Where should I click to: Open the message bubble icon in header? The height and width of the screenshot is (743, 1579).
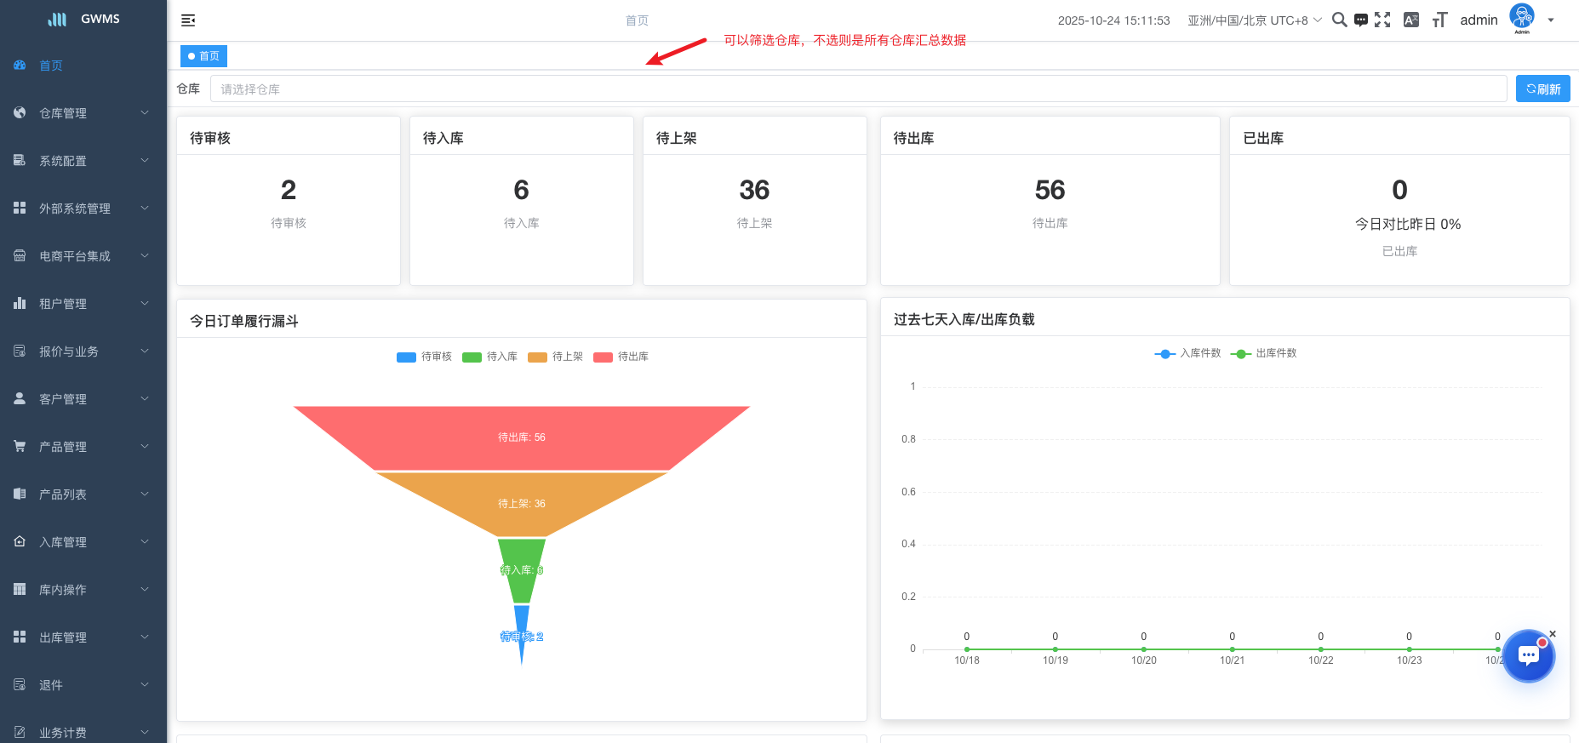pyautogui.click(x=1361, y=20)
